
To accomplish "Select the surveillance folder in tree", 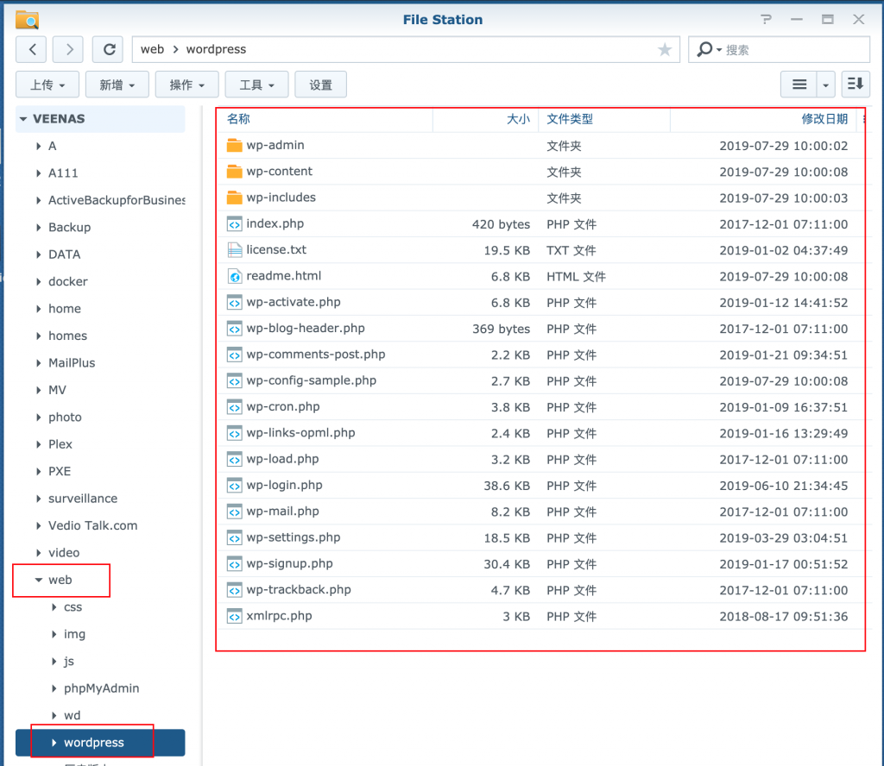I will coord(83,499).
